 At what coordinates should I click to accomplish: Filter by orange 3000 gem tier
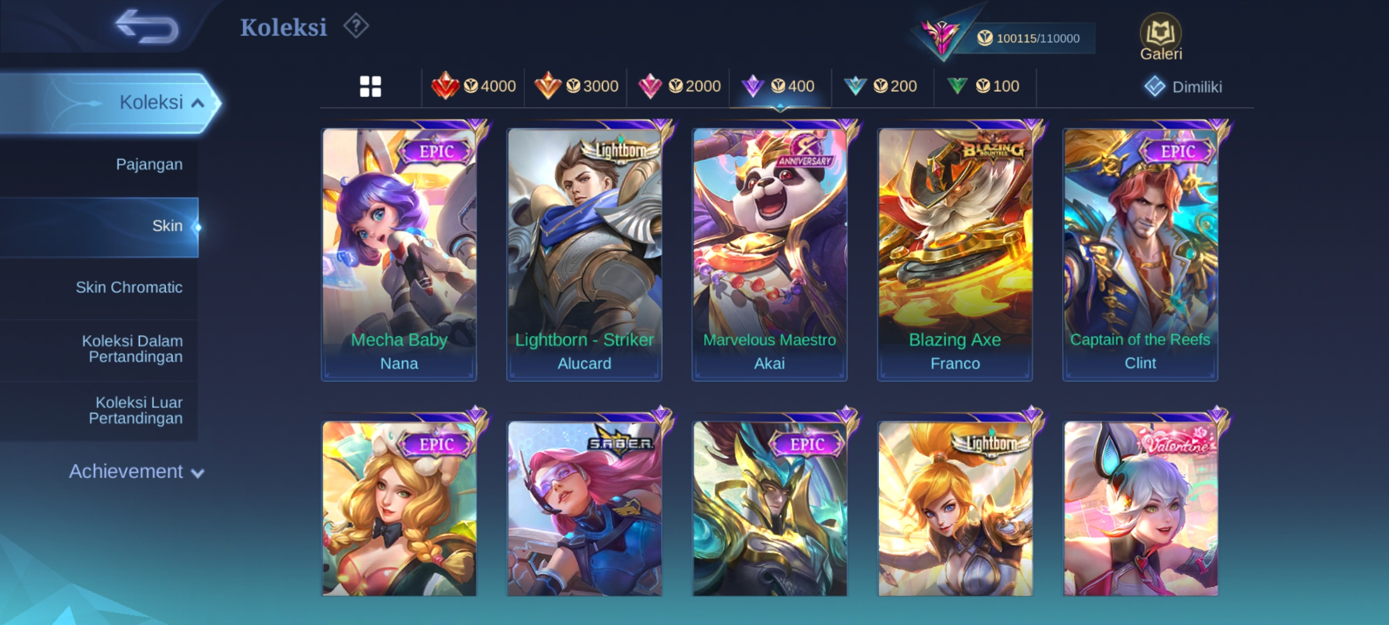click(576, 86)
